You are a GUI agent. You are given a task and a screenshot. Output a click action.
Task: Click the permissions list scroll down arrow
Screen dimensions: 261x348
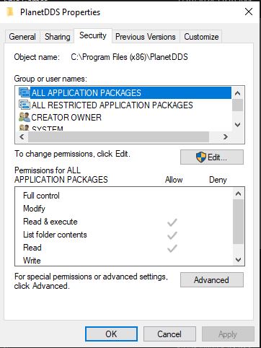238,260
